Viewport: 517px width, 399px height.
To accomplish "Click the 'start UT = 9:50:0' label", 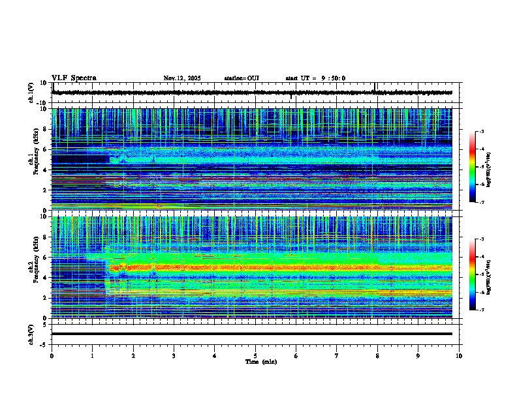I will (315, 78).
